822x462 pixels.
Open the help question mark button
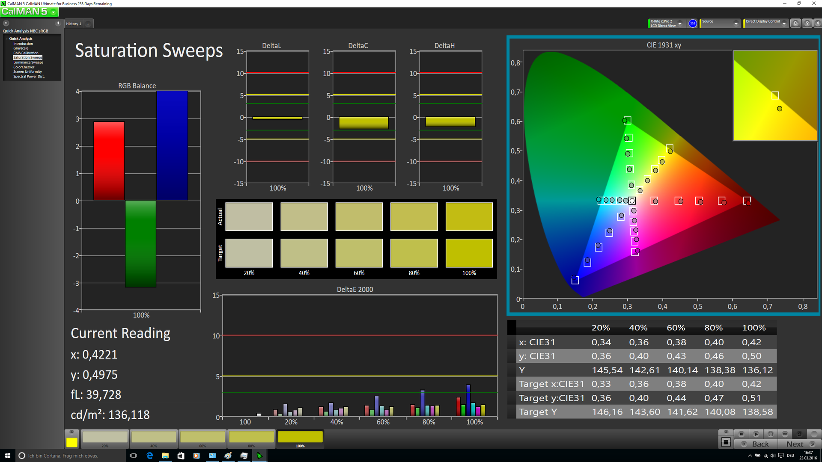pos(807,24)
